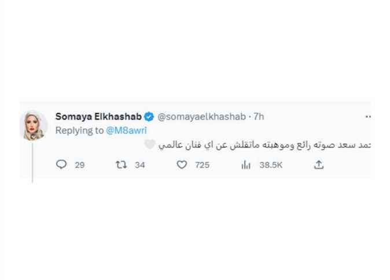Click the 34 retweets count
Screen dimensions: 390x280
point(139,165)
